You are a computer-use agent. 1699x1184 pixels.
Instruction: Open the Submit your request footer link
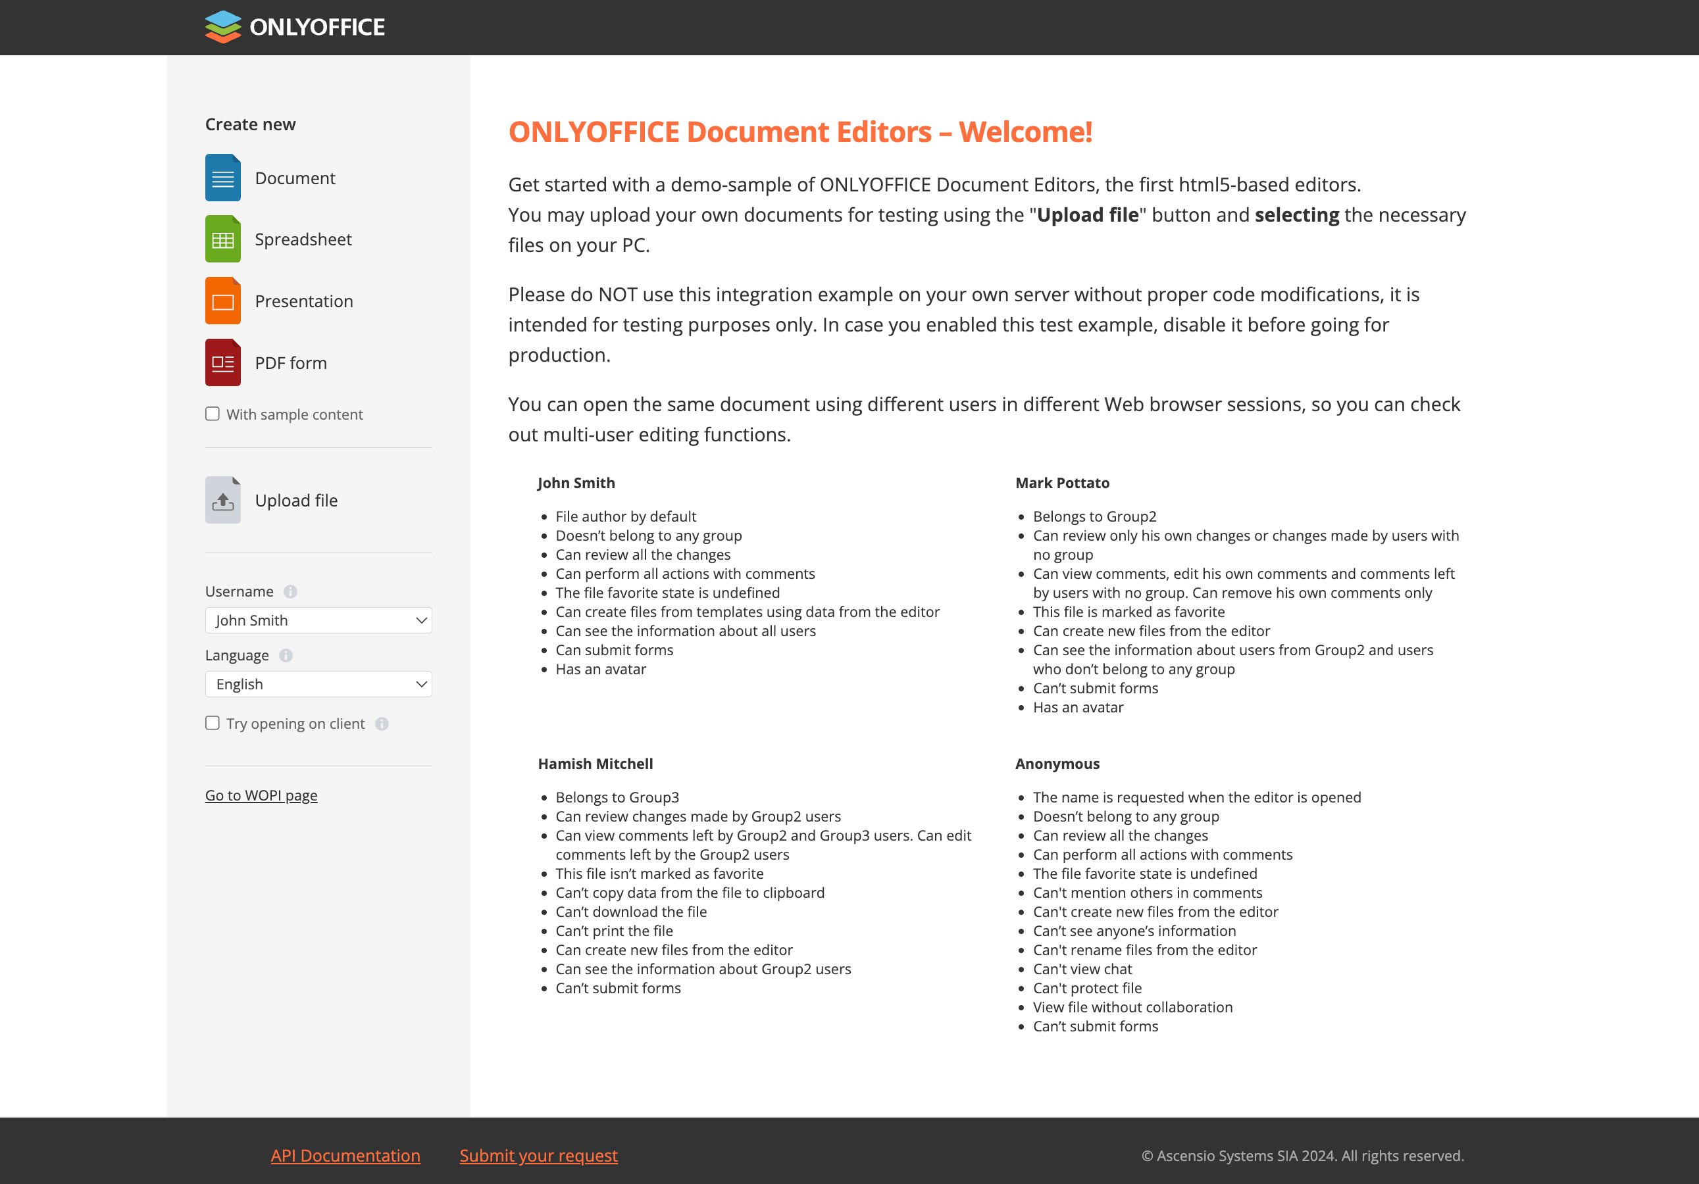[x=539, y=1156]
